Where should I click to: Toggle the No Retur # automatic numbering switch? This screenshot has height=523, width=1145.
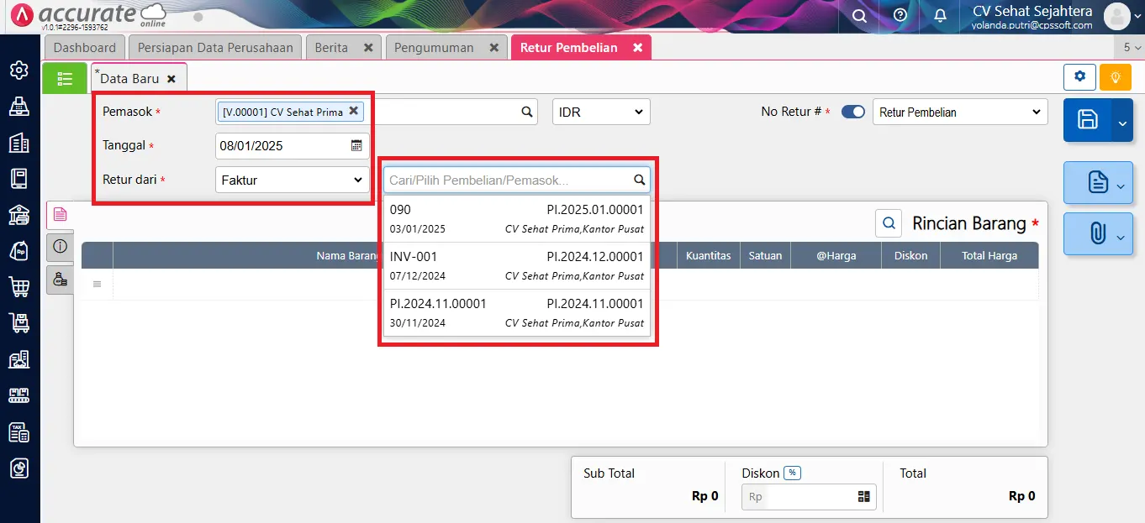point(853,112)
